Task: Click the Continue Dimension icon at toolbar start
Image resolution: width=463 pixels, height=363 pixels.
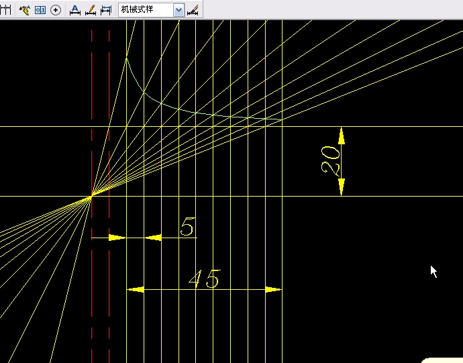Action: click(x=5, y=10)
